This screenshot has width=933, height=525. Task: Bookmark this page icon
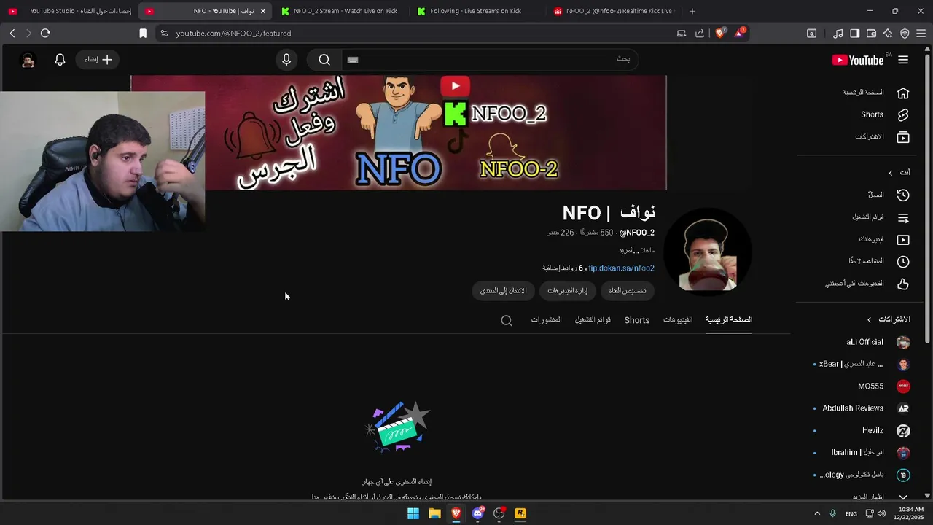143,33
